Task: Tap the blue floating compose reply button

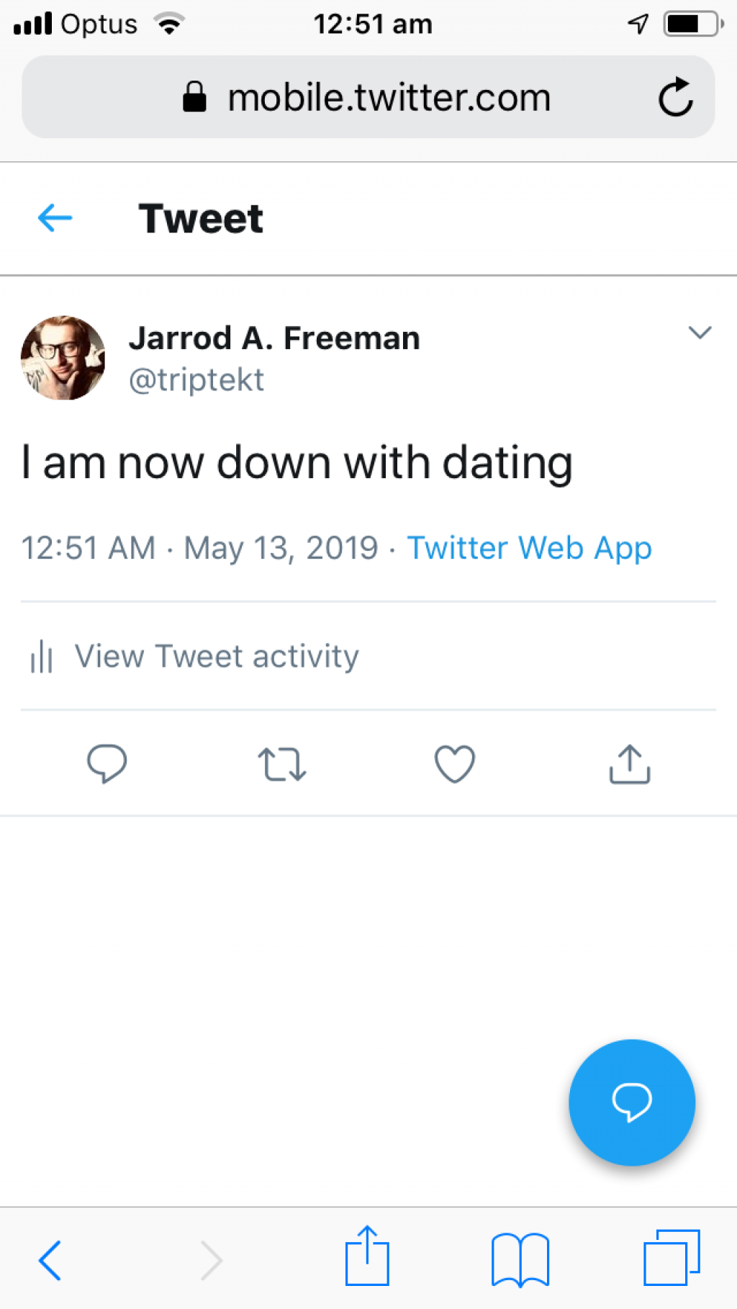Action: (x=632, y=1102)
